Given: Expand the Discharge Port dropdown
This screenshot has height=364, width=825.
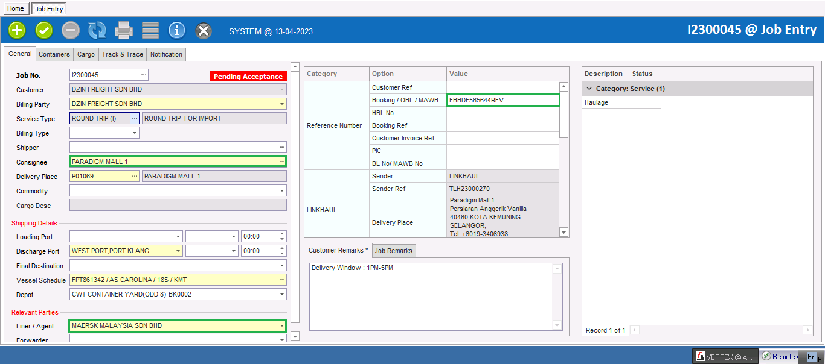Looking at the screenshot, I should 178,251.
